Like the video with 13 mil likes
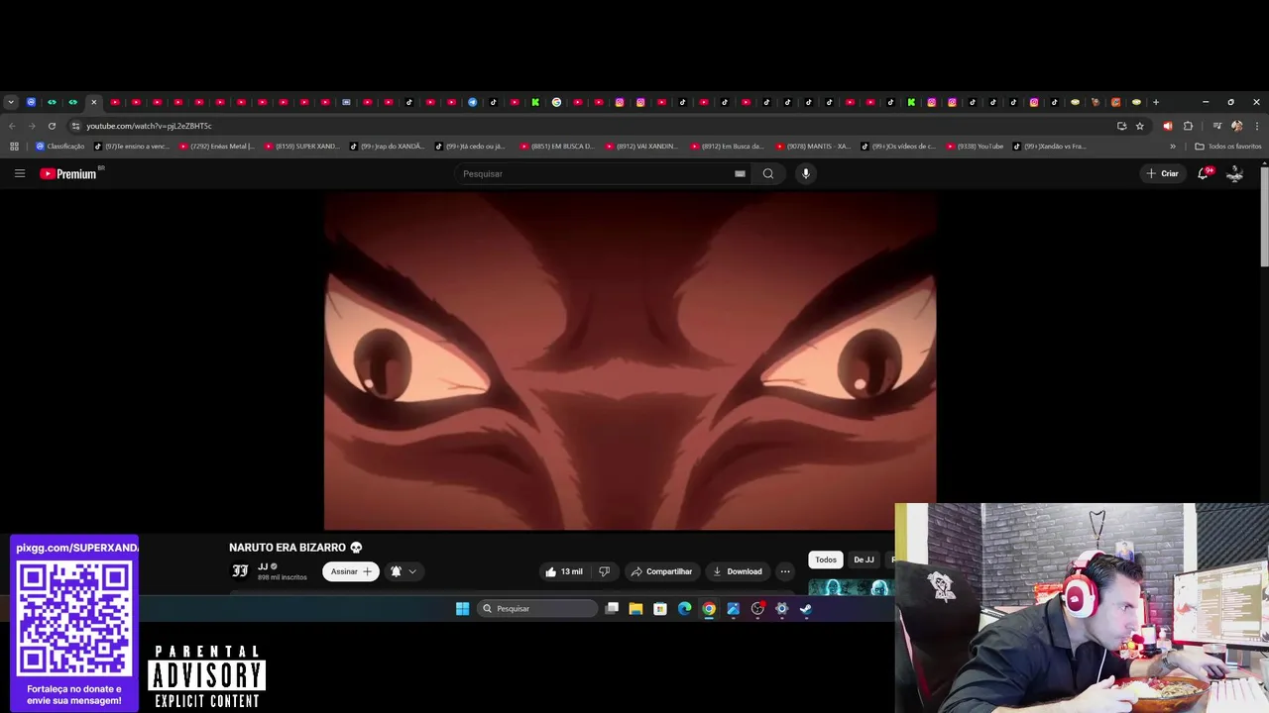Screen dimensions: 1269x713 tap(564, 571)
